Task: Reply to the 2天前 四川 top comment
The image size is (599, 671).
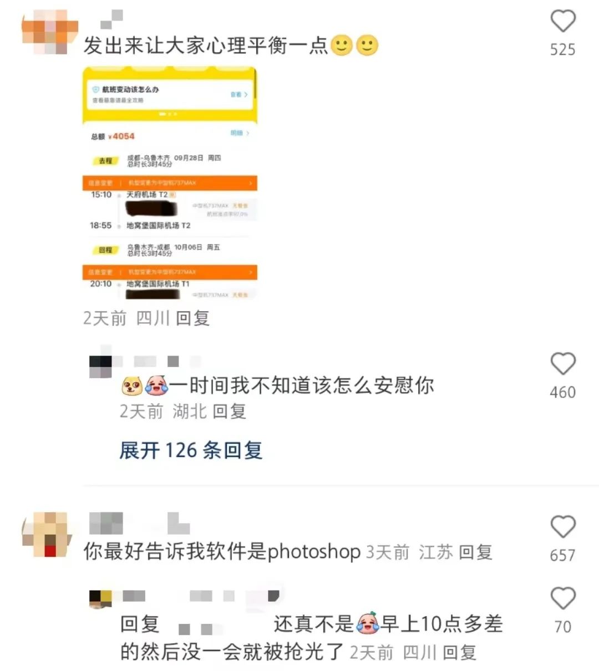Action: [x=192, y=318]
